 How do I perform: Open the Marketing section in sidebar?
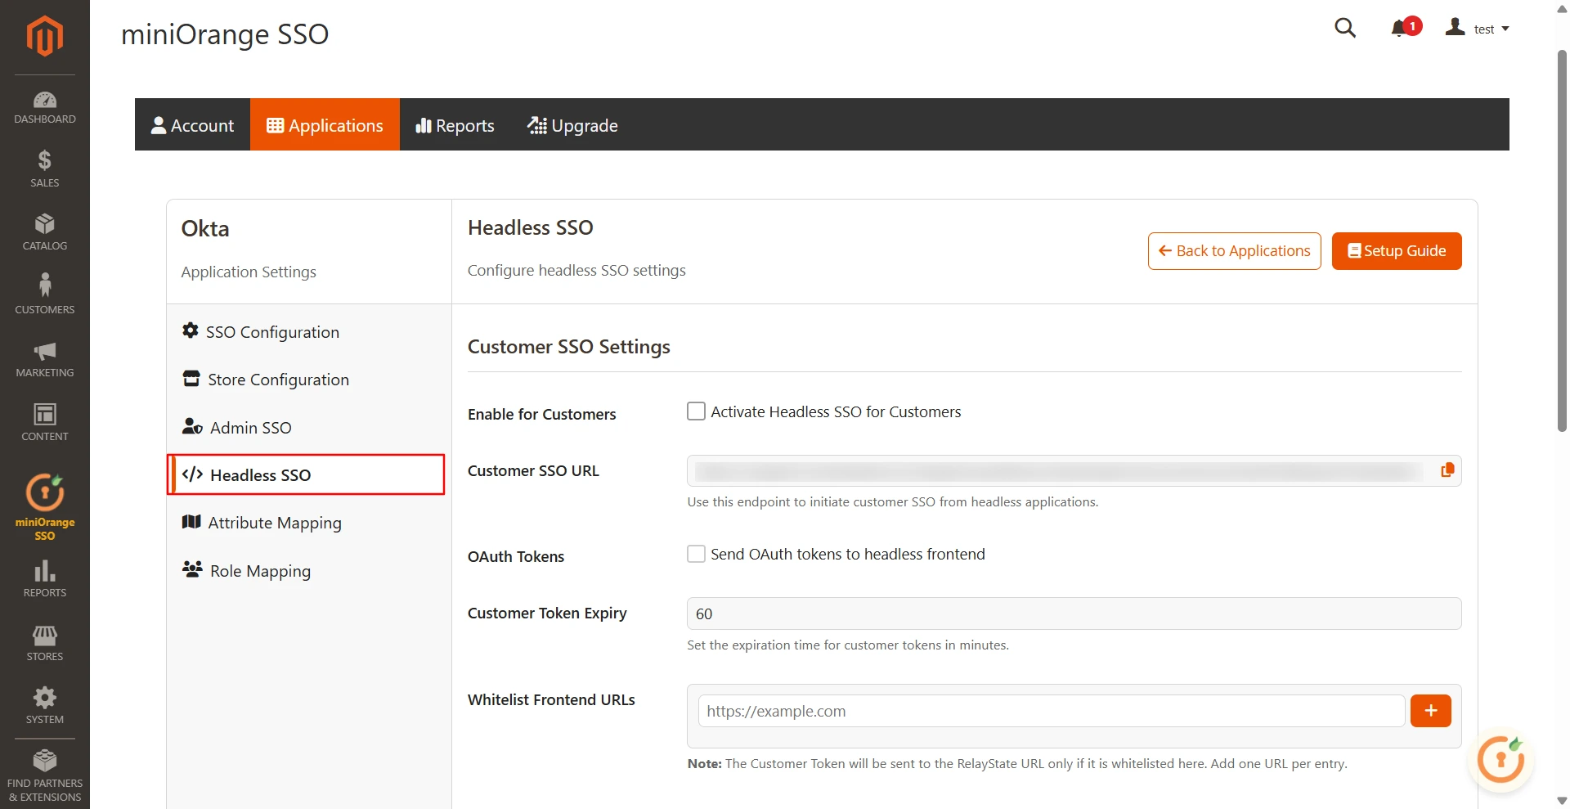[x=44, y=358]
